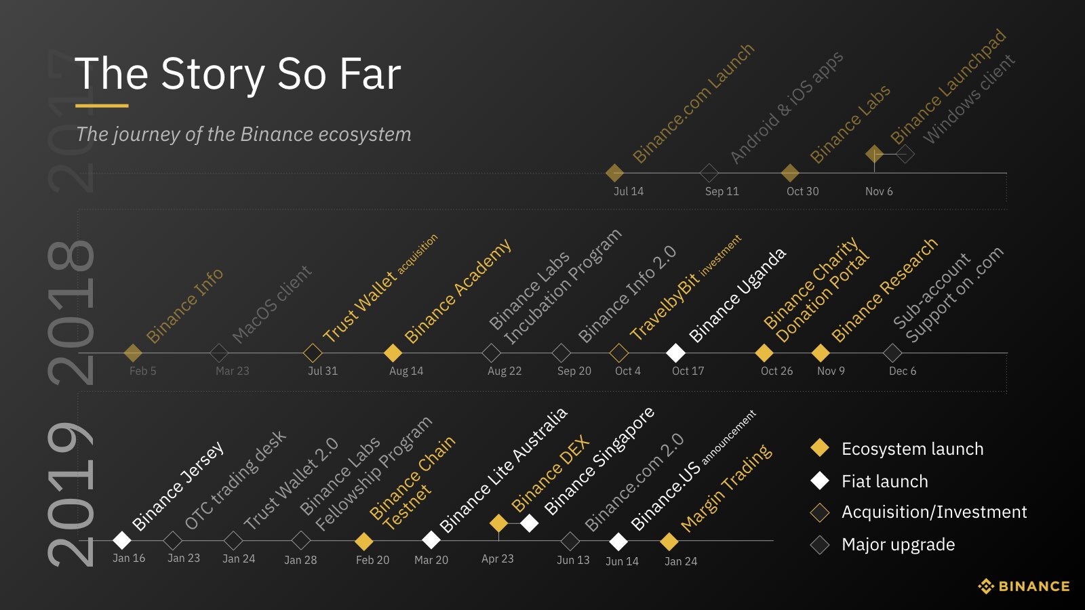The image size is (1085, 610).
Task: Click the Trust Wallet acquisition diamond at Jul 31
Action: click(312, 352)
